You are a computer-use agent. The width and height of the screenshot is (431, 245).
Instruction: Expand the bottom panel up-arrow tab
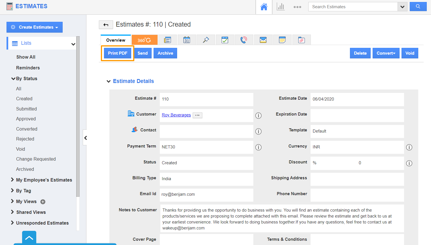[x=29, y=238]
